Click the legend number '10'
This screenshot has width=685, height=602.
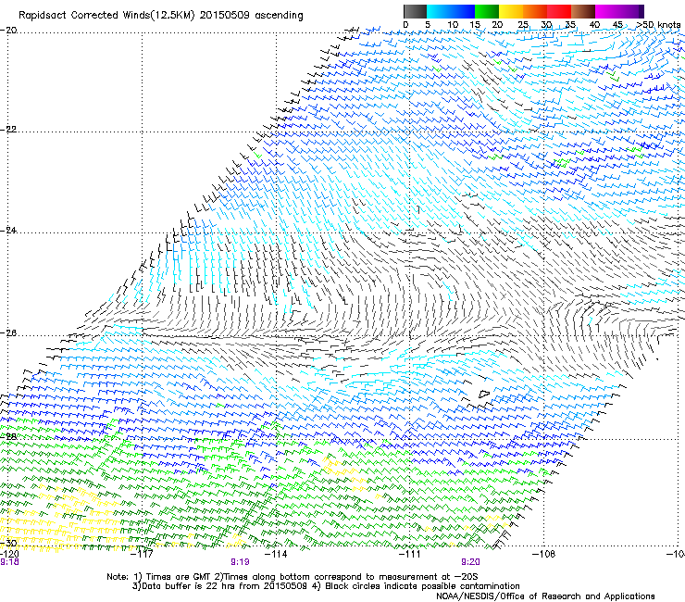(x=453, y=25)
